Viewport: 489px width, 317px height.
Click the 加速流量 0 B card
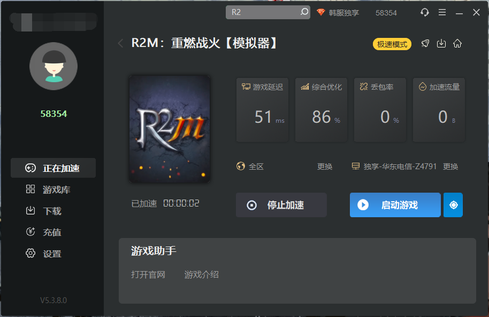[439, 110]
